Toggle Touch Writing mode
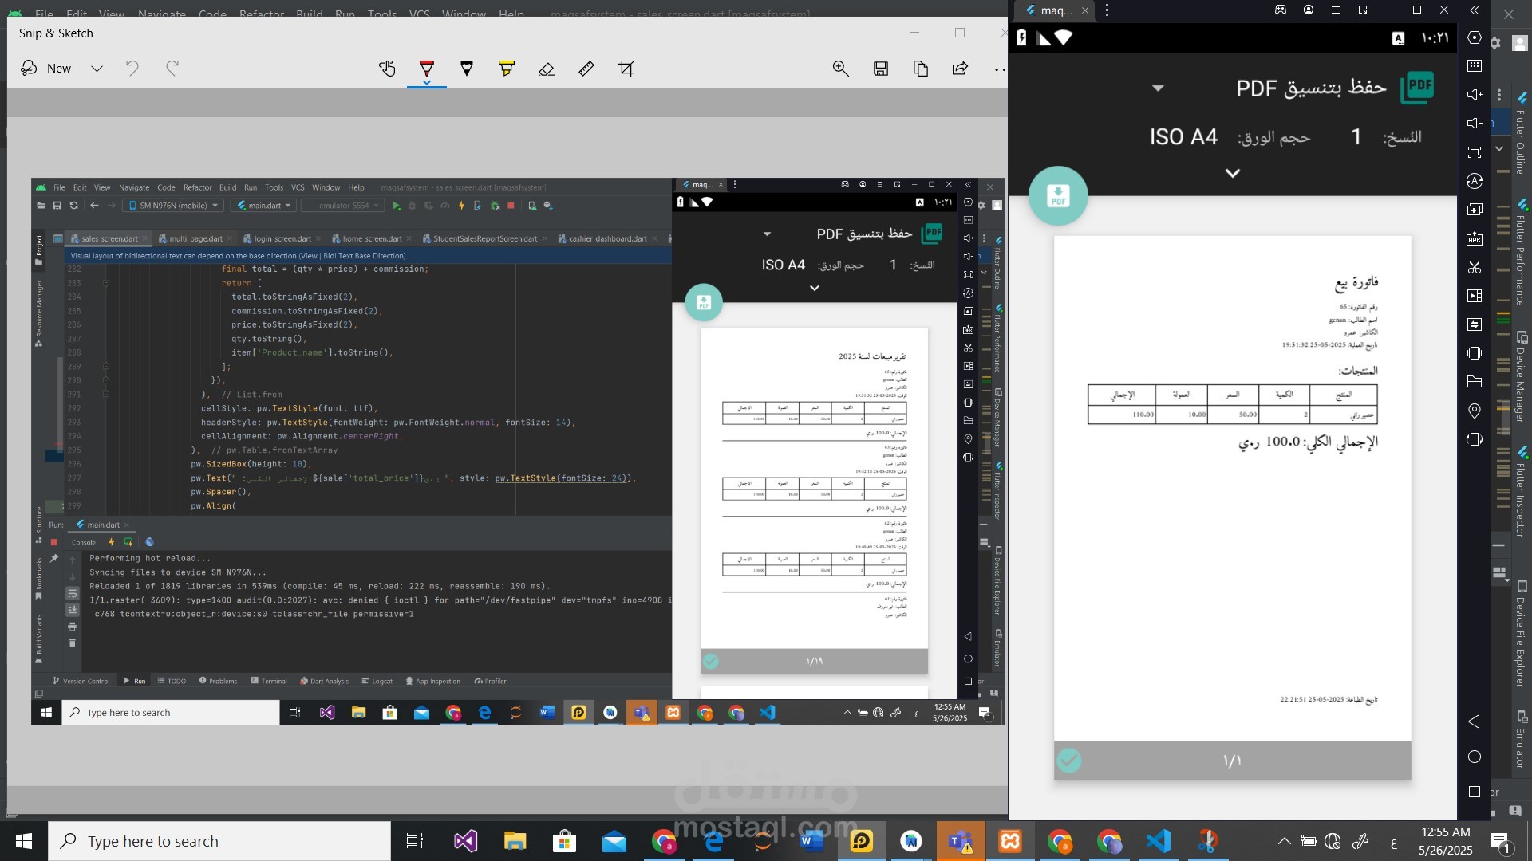Image resolution: width=1532 pixels, height=861 pixels. 387,69
